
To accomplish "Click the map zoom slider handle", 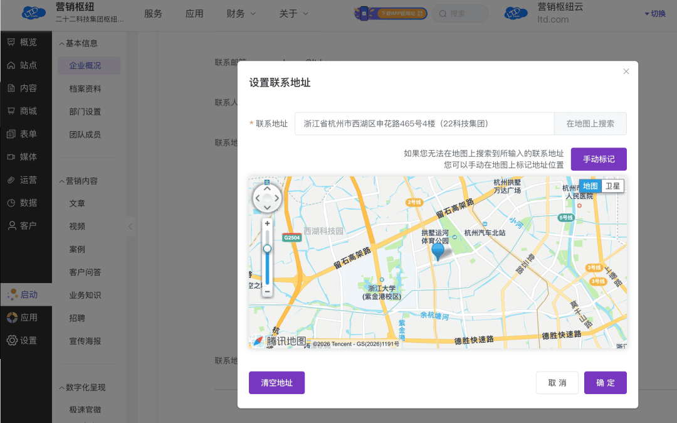I will (x=267, y=249).
